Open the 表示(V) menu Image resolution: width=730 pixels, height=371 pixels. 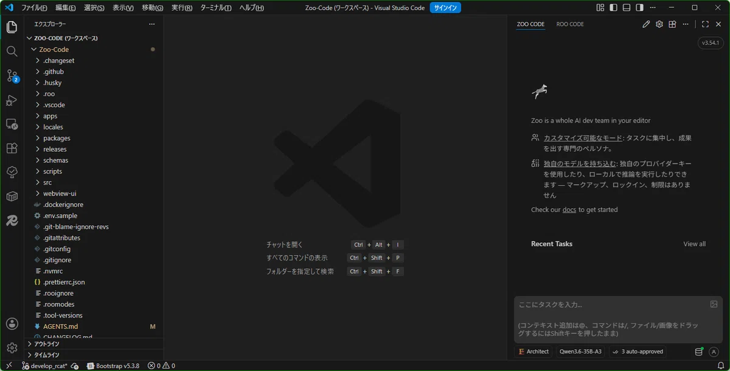[123, 8]
